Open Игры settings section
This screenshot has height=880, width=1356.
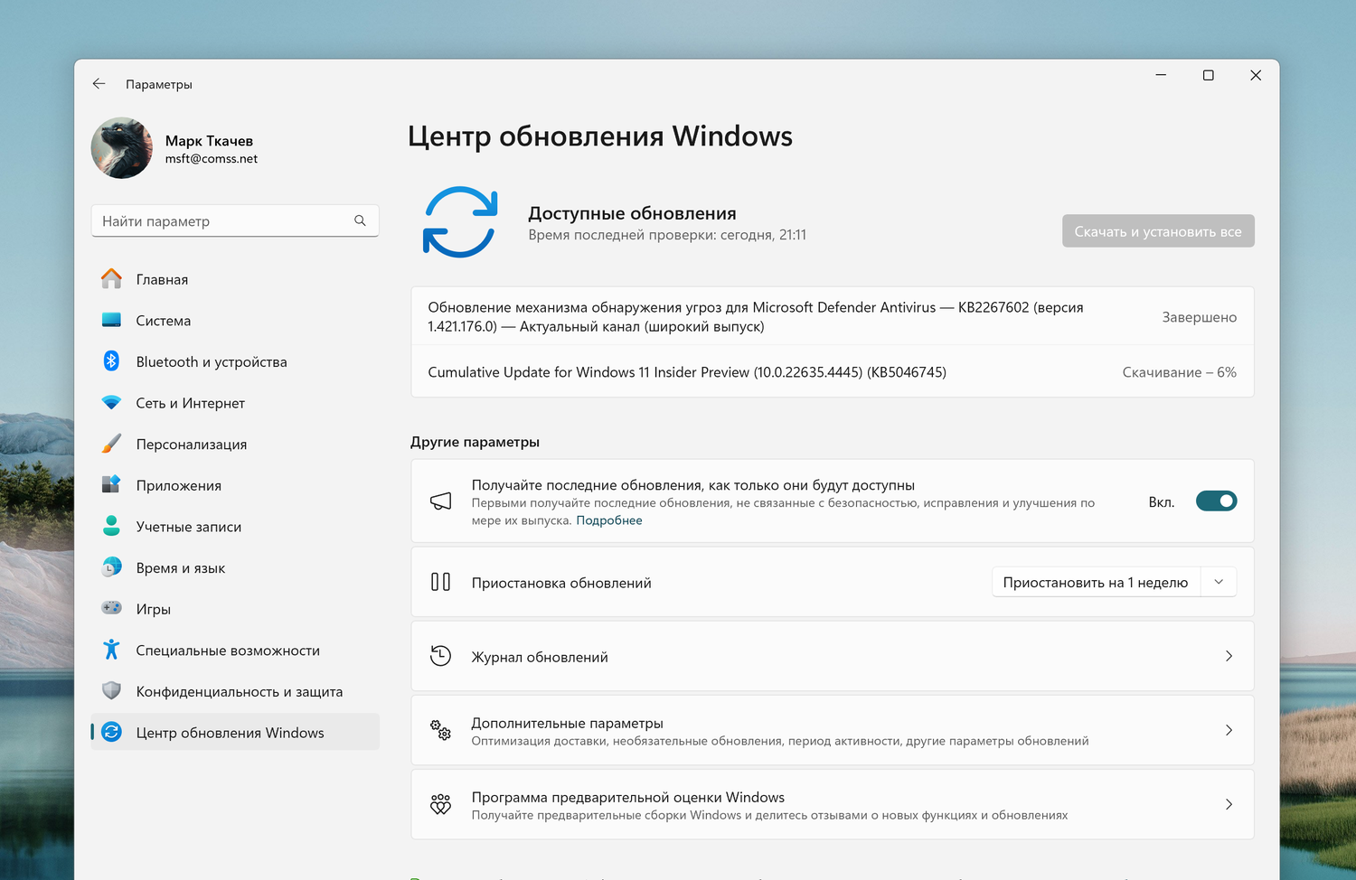[235, 608]
